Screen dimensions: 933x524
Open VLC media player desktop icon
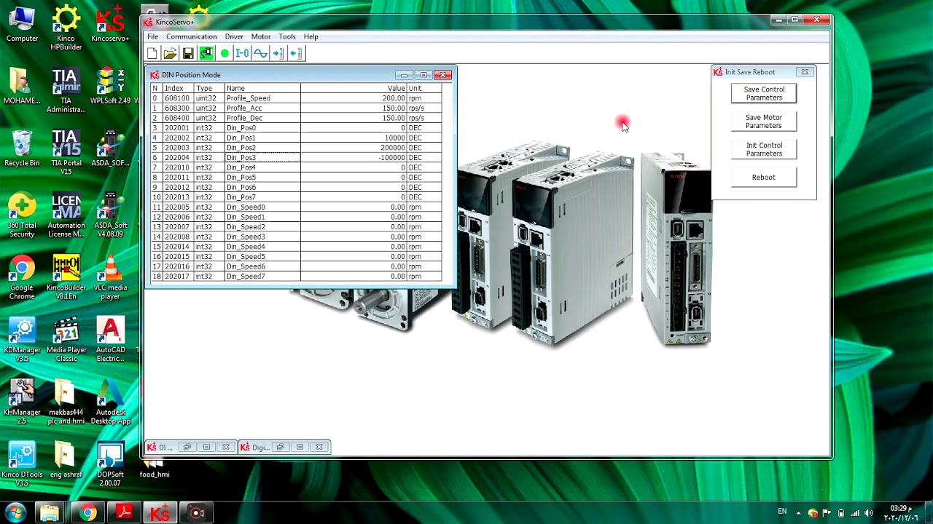click(x=110, y=278)
